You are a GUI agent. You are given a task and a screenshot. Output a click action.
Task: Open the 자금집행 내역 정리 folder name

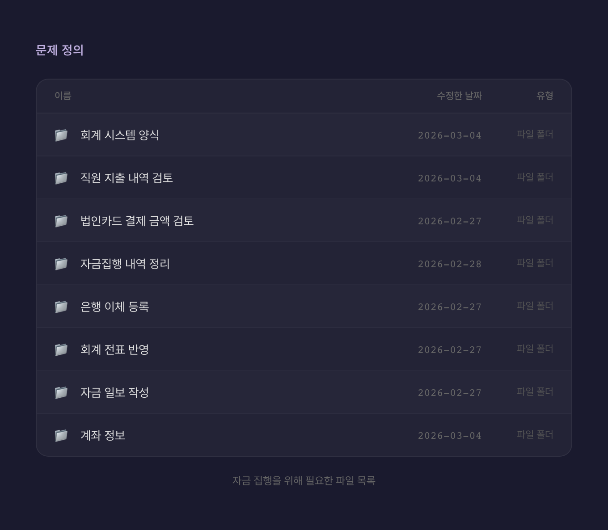tap(125, 264)
